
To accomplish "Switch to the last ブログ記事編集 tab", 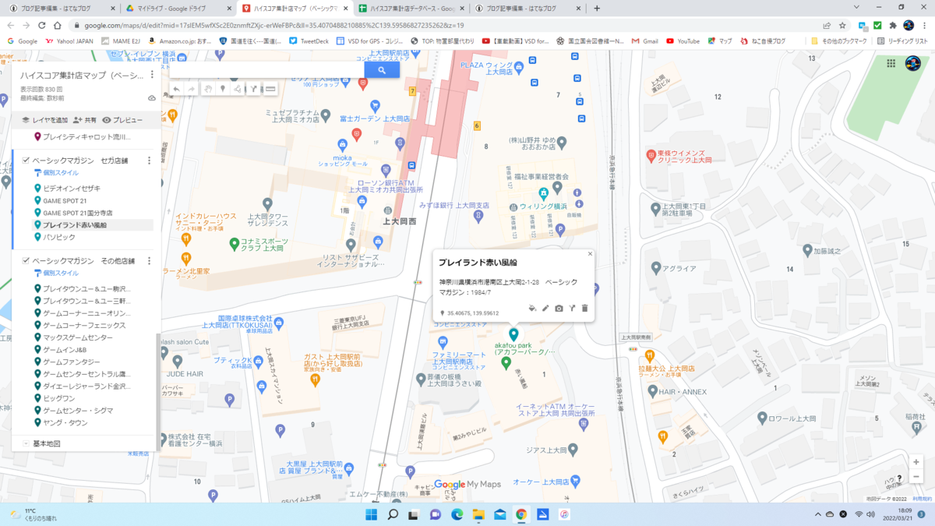I will (x=527, y=8).
